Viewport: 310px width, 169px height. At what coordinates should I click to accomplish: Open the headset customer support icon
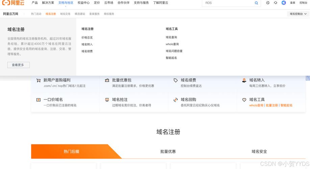pos(276,3)
